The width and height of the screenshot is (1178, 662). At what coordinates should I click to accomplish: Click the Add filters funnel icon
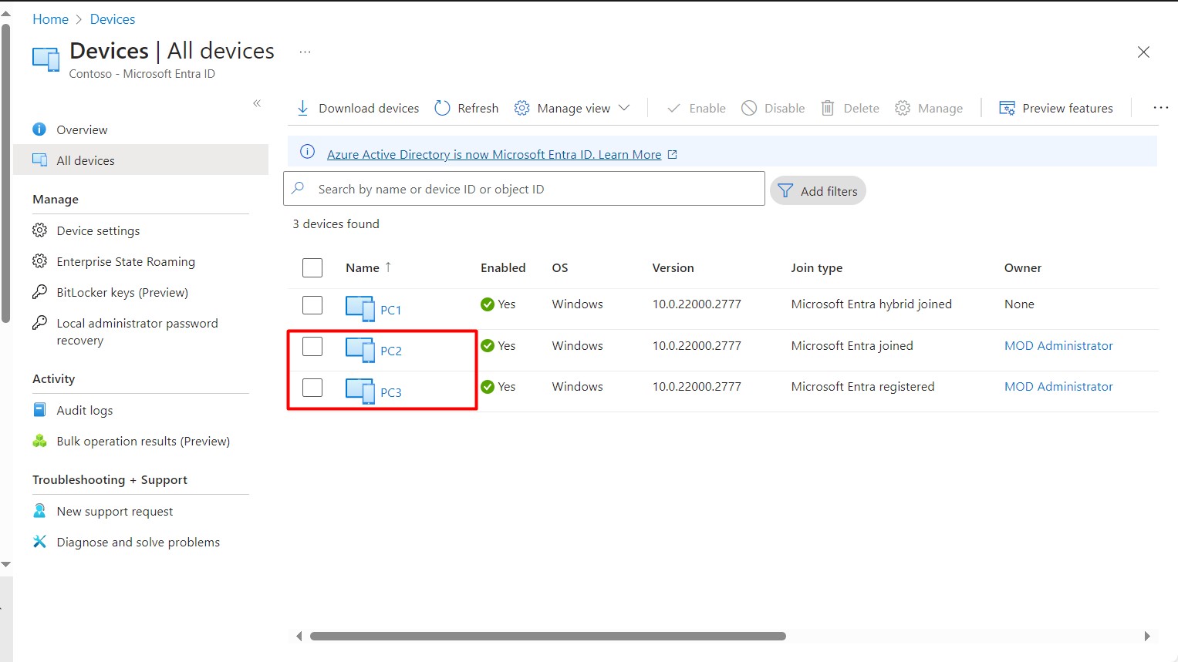click(x=785, y=190)
